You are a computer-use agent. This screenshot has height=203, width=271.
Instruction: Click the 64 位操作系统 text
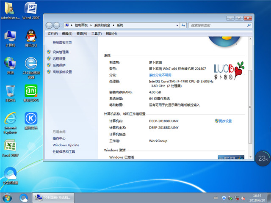(159, 99)
